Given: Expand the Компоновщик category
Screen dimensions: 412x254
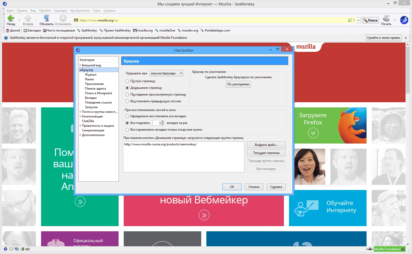Looking at the screenshot, I should [x=80, y=116].
